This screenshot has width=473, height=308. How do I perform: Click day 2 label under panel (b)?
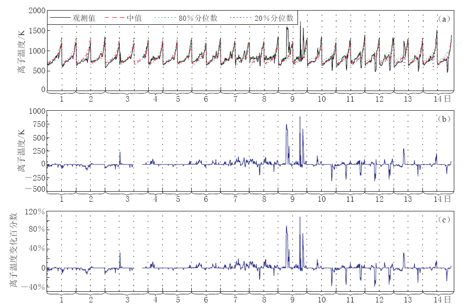(91, 199)
